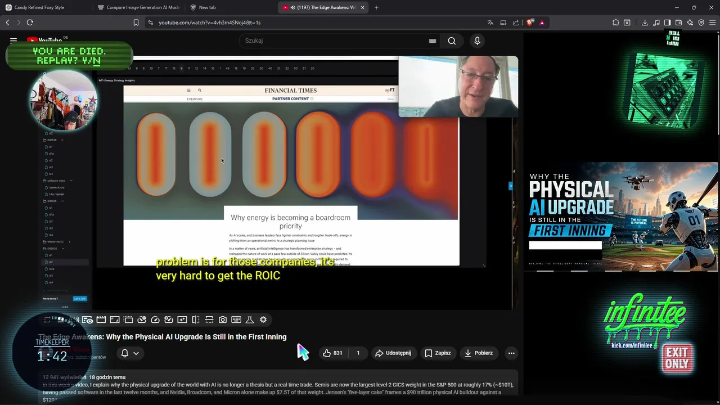Click the Let's talk button in video

coord(80,299)
